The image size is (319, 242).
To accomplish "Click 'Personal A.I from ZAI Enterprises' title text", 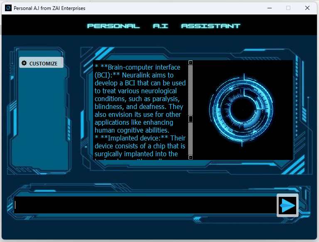I will [49, 8].
